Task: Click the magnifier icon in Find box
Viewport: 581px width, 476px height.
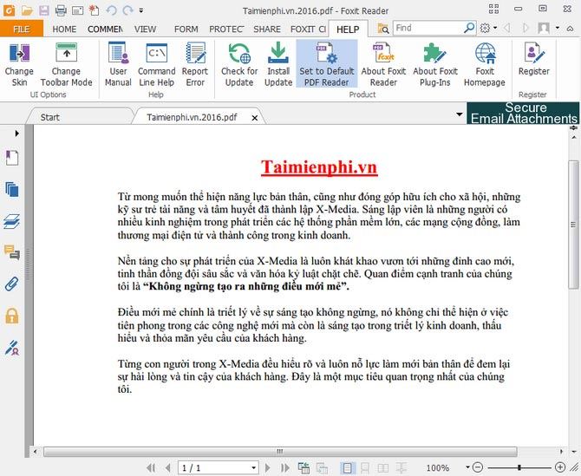Action: point(469,28)
